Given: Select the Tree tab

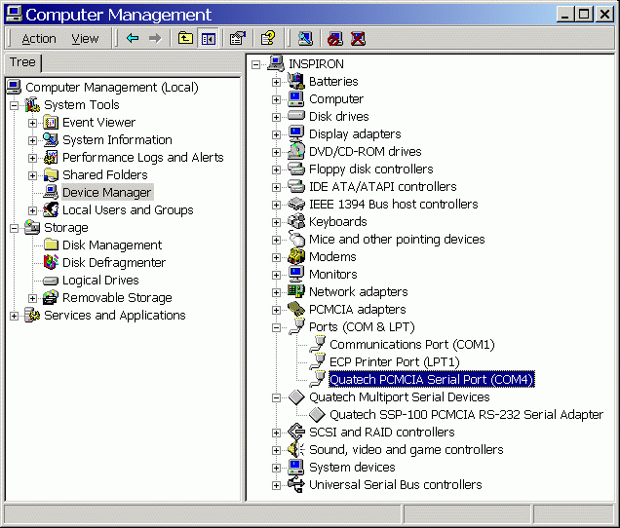Looking at the screenshot, I should (x=22, y=62).
